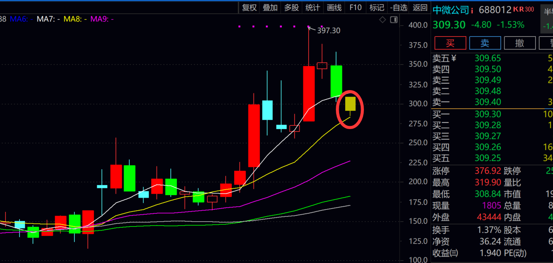This screenshot has width=553, height=263.
Task: Open F10 company information
Action: (355, 7)
